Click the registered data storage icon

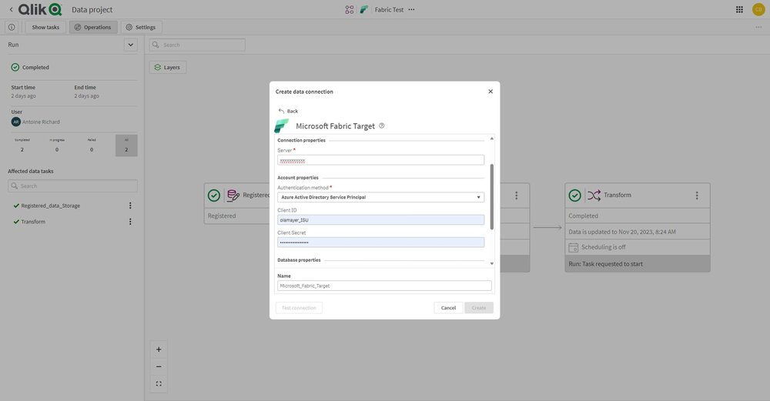point(233,195)
